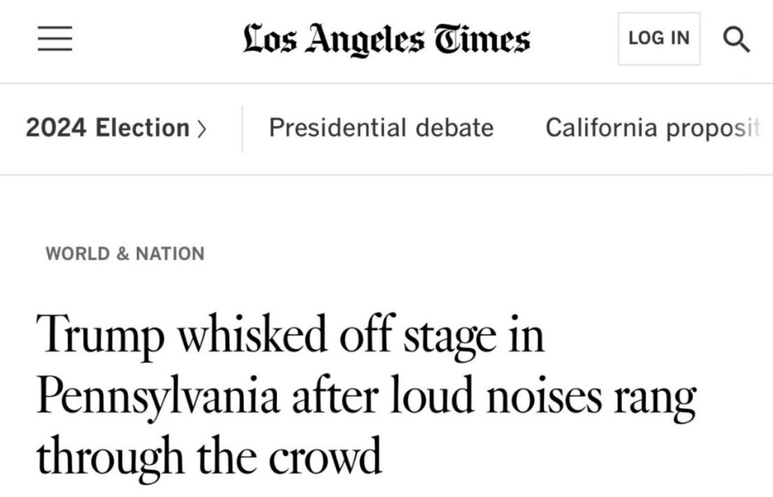Click the search magnifying glass icon
773x497 pixels.
(736, 39)
